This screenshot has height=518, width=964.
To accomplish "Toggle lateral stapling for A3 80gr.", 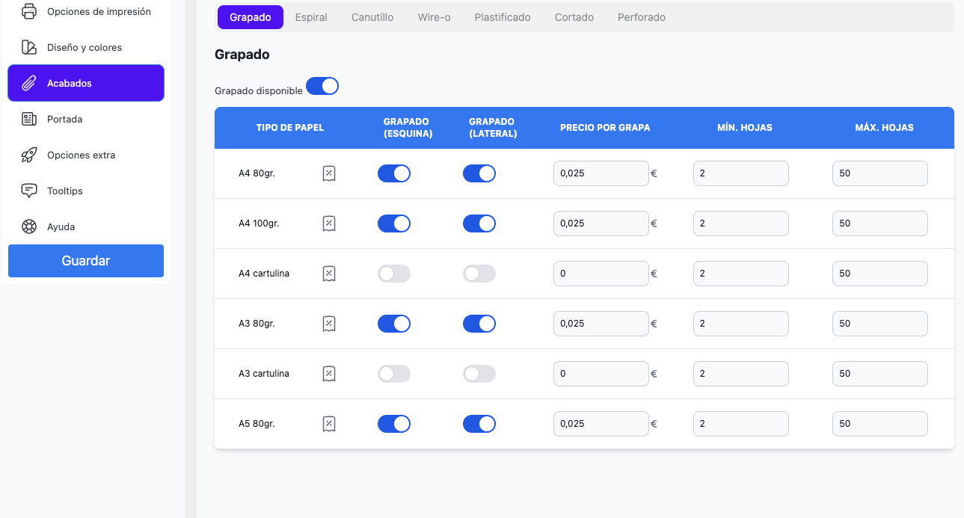I will tap(479, 324).
